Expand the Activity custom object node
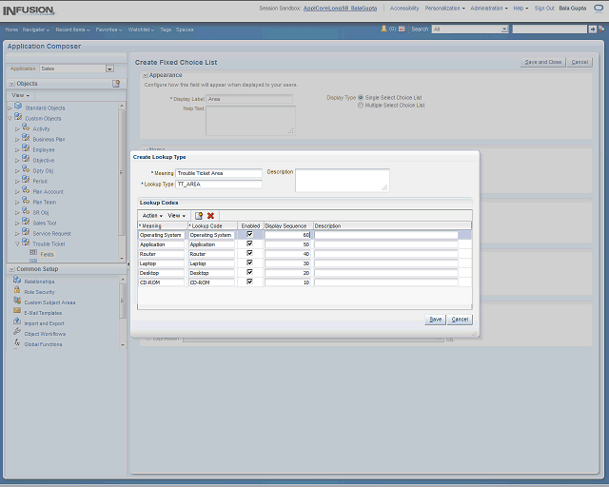Image resolution: width=609 pixels, height=487 pixels. 17,128
